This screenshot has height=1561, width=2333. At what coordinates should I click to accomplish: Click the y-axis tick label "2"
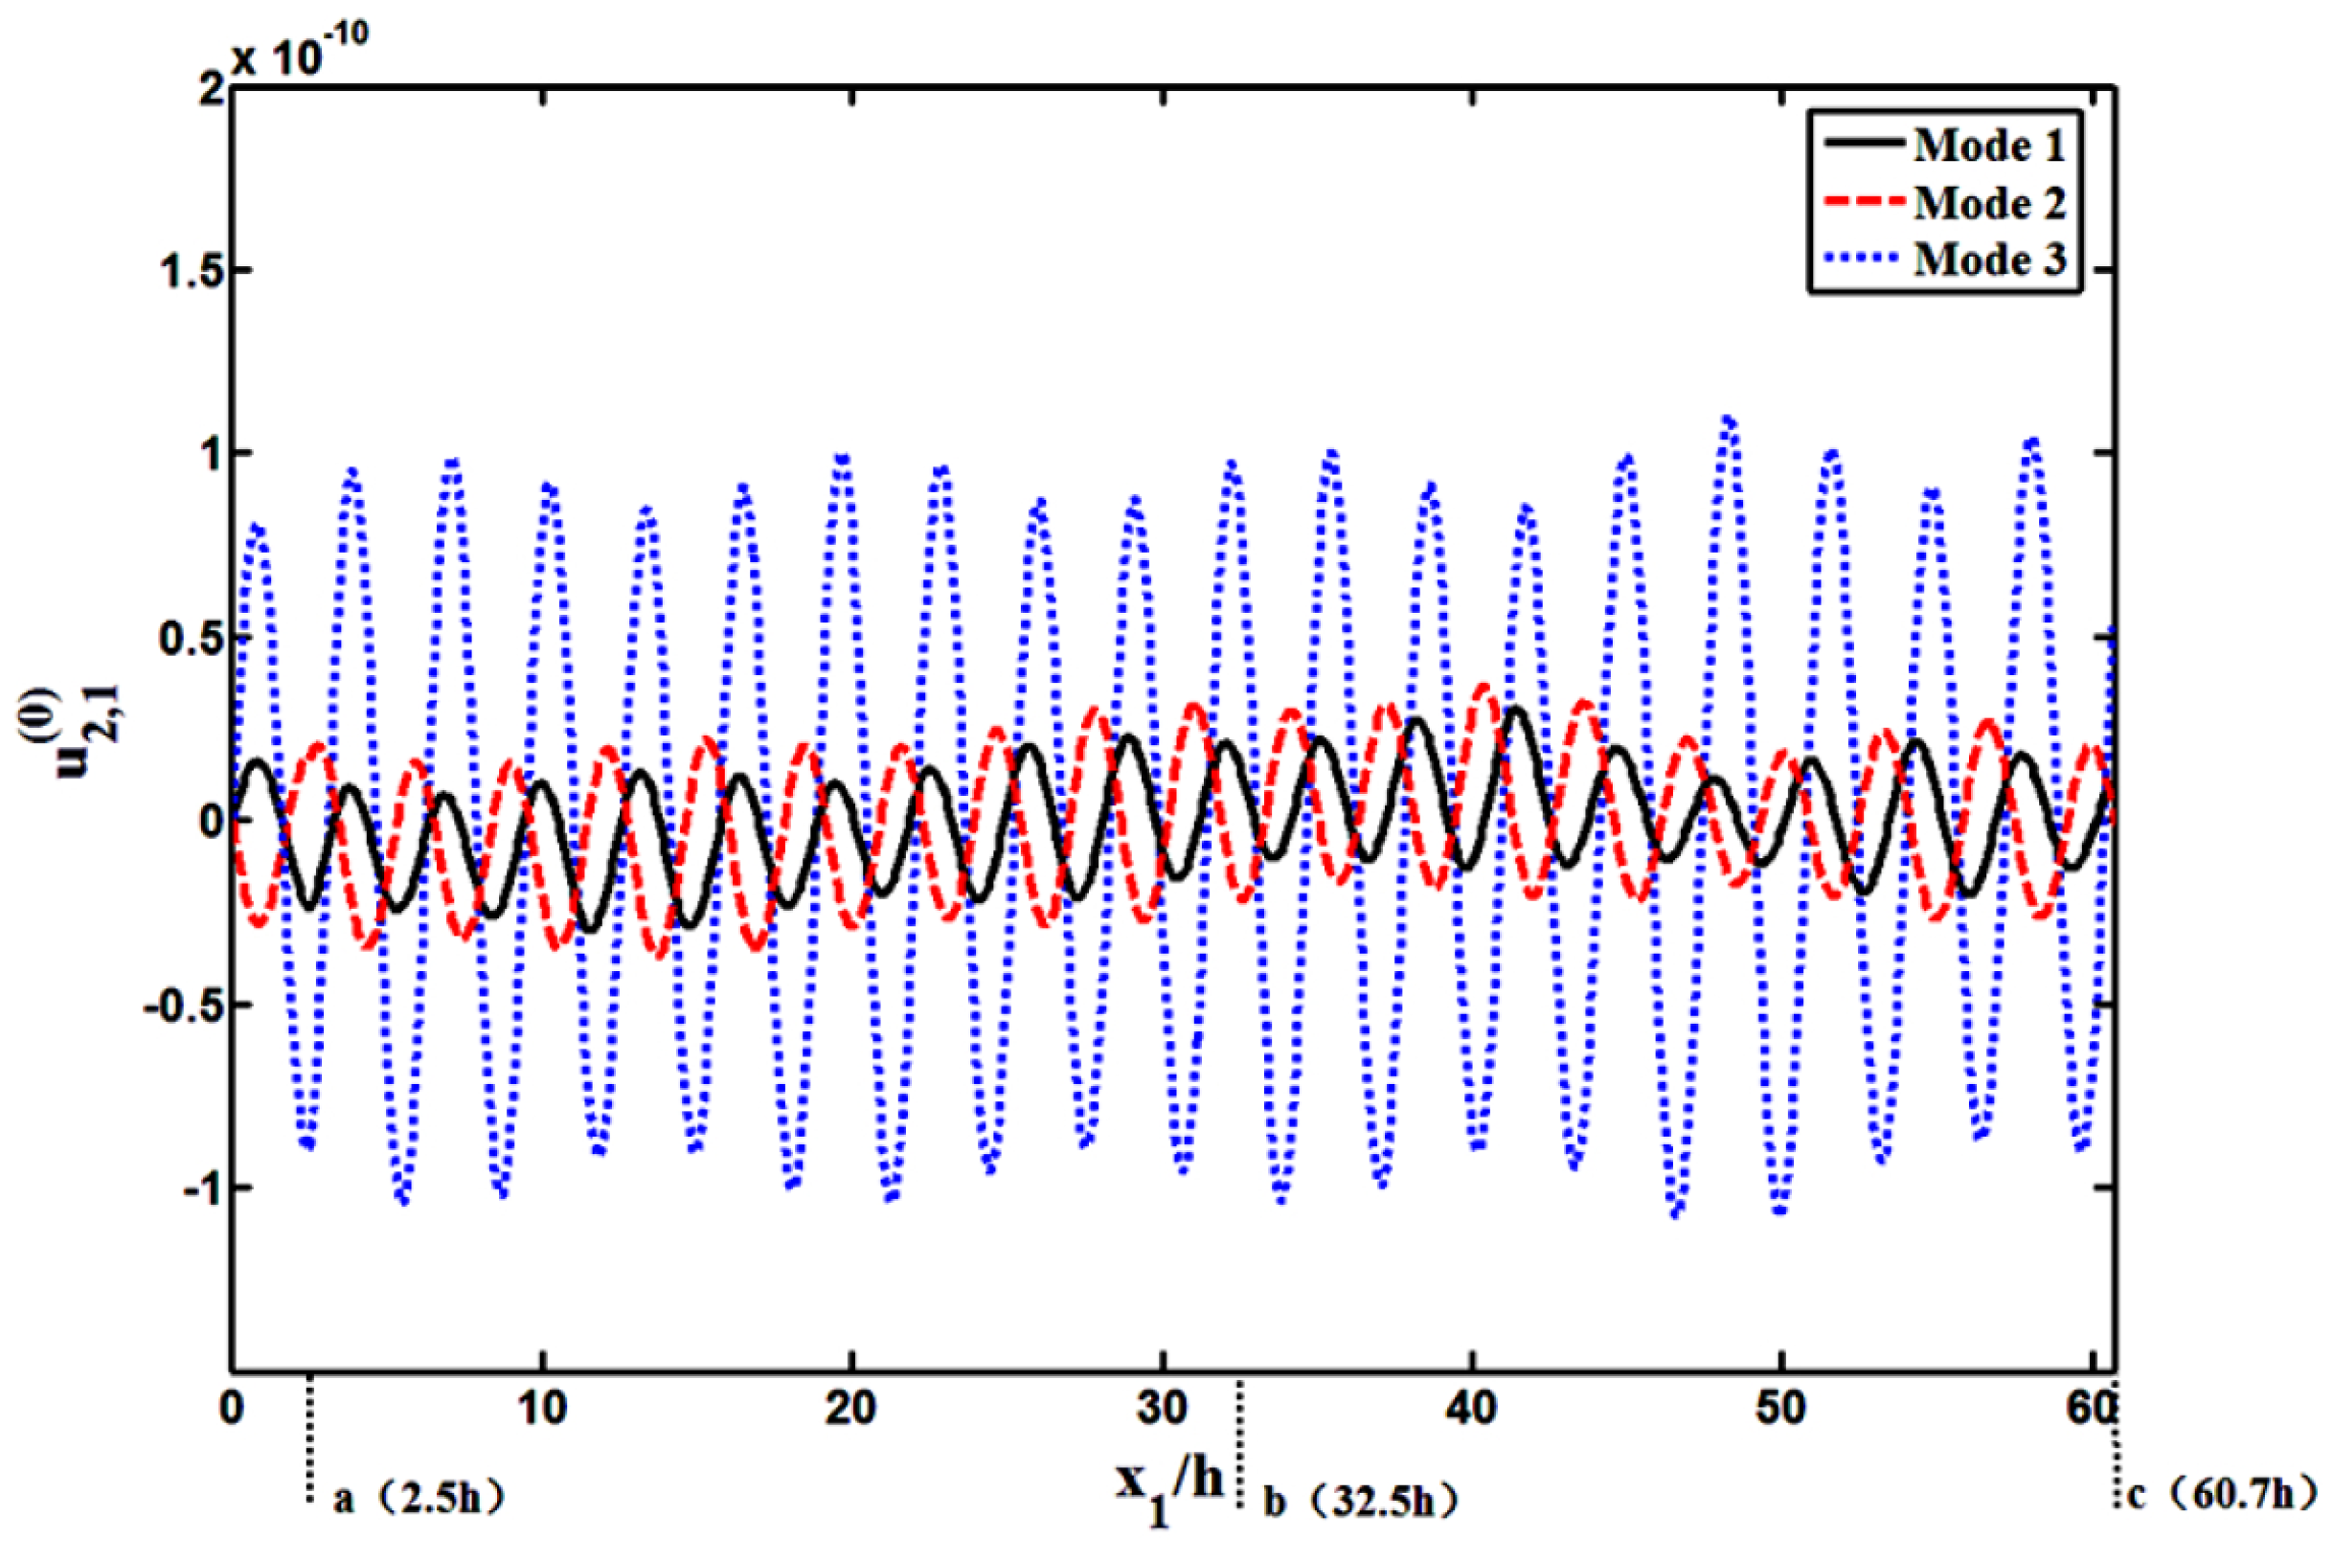[x=211, y=90]
